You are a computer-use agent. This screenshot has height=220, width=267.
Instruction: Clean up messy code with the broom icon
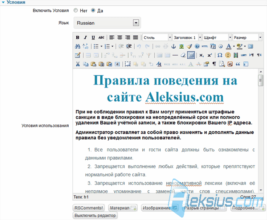[189, 46]
